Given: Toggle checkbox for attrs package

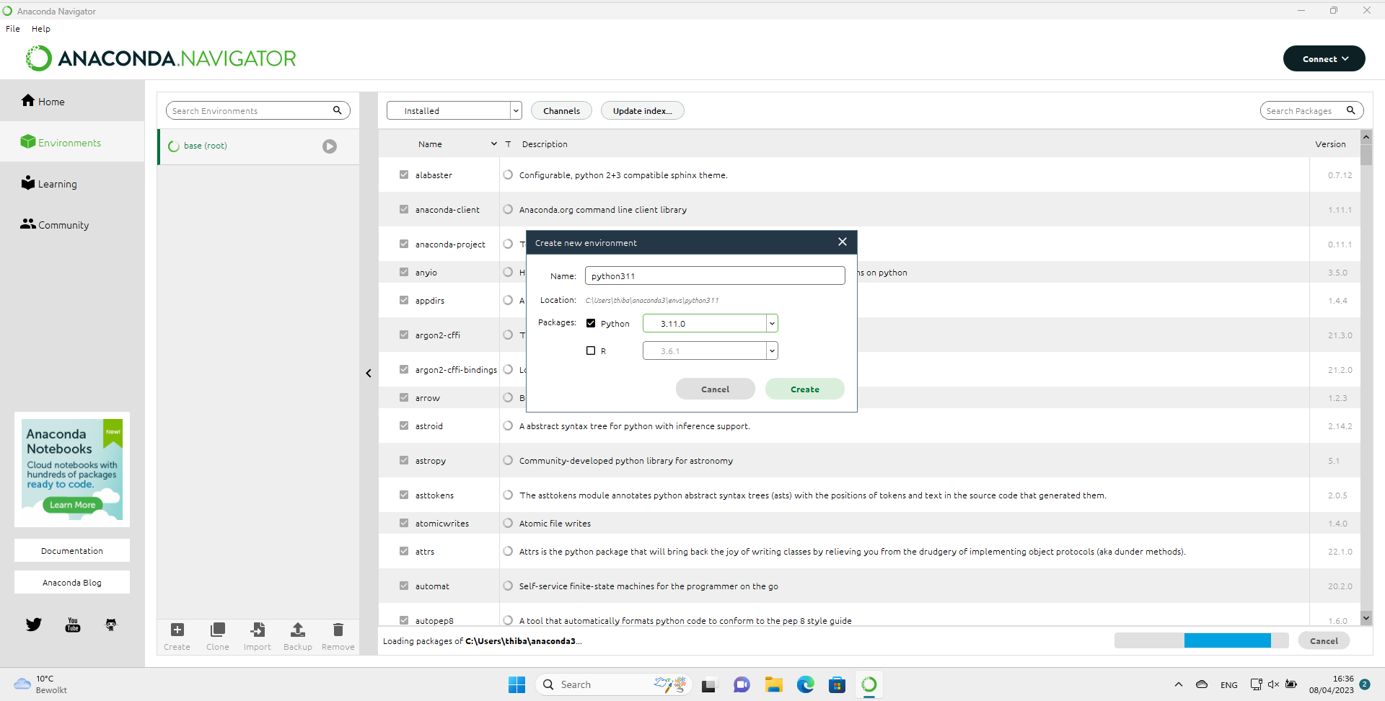Looking at the screenshot, I should pos(404,551).
